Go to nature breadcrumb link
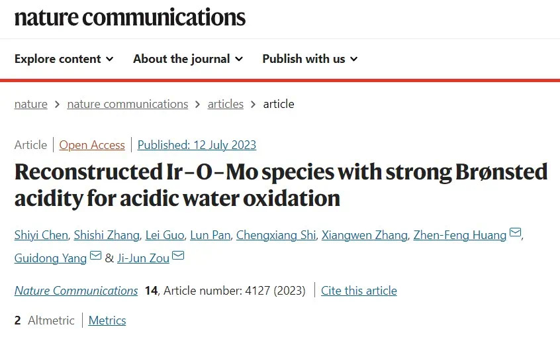The width and height of the screenshot is (560, 347). pyautogui.click(x=31, y=104)
